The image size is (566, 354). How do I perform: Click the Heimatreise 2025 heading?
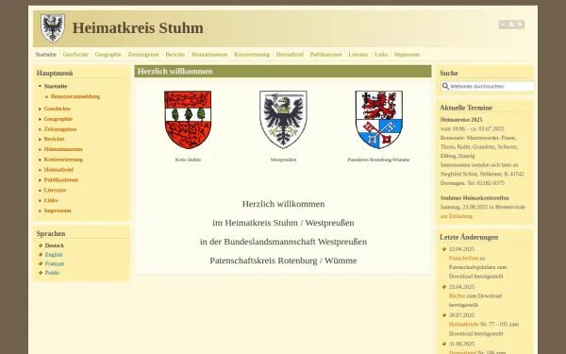[461, 120]
